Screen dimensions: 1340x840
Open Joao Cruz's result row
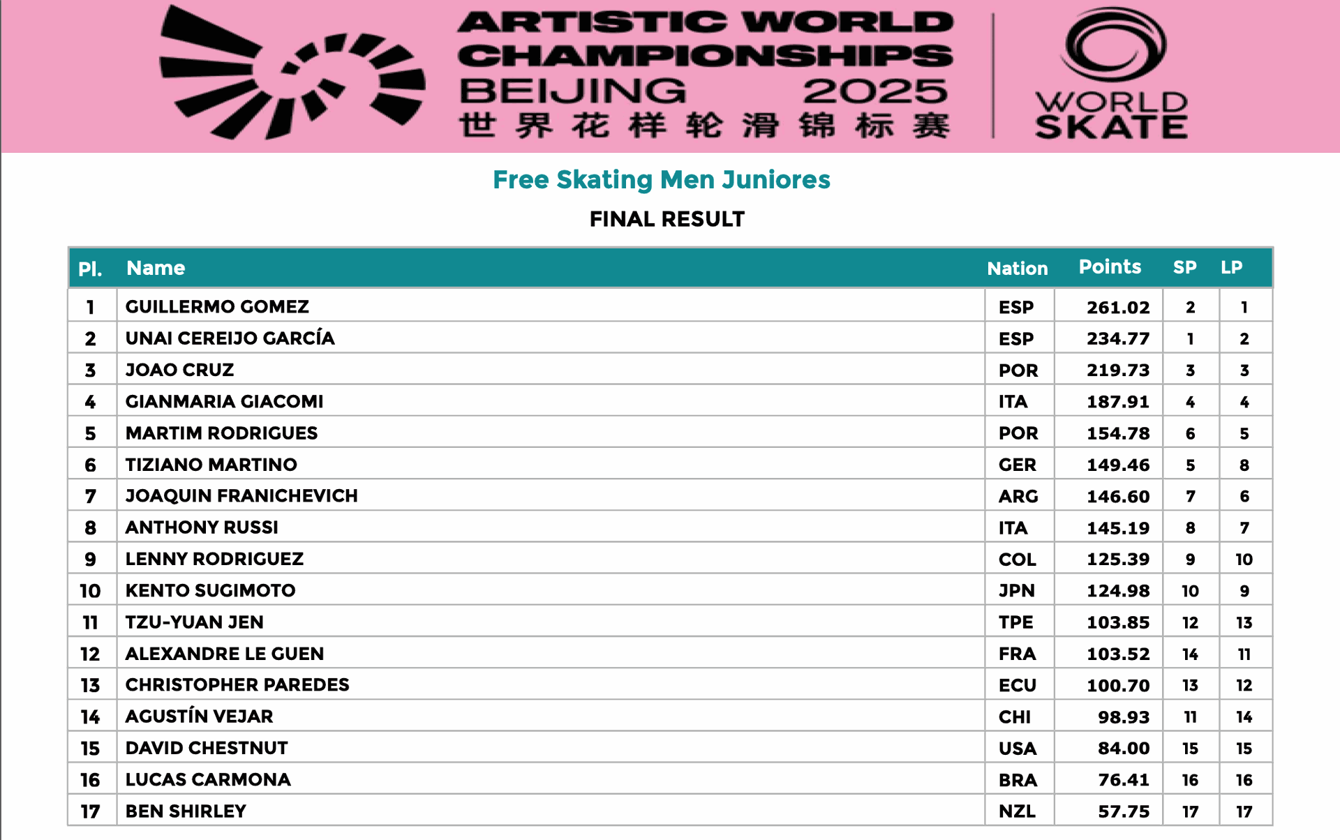coord(179,370)
